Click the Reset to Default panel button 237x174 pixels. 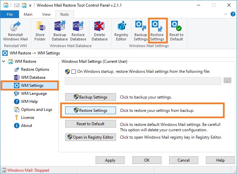[x=91, y=124]
